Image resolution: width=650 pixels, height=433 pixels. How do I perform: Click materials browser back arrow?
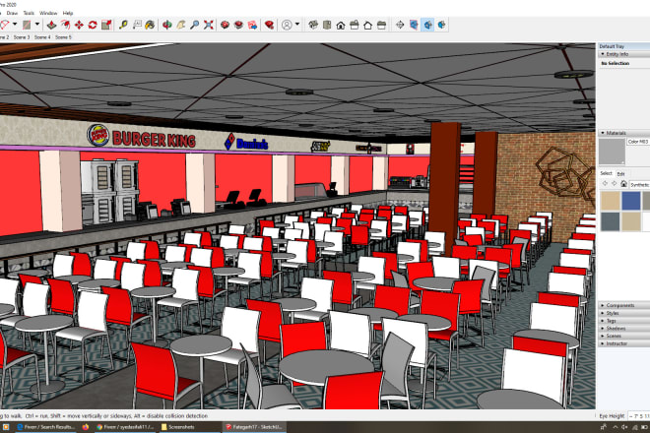click(605, 184)
